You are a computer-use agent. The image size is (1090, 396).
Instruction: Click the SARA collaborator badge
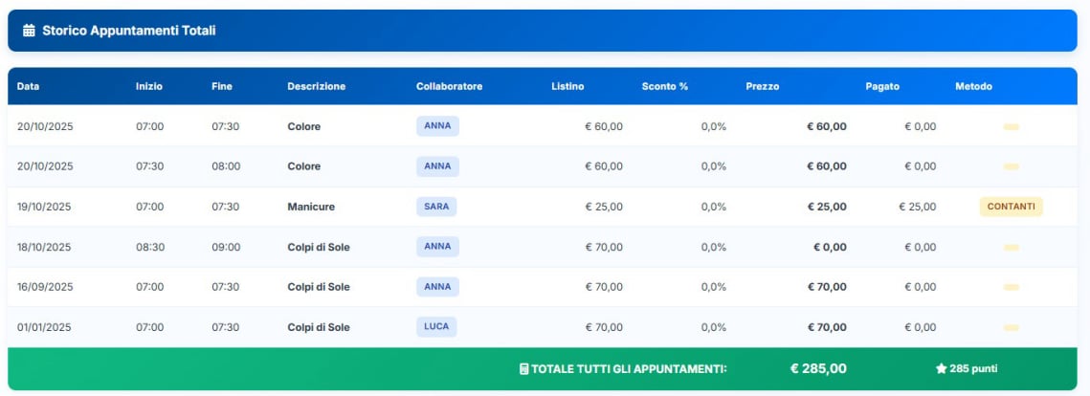(x=437, y=207)
